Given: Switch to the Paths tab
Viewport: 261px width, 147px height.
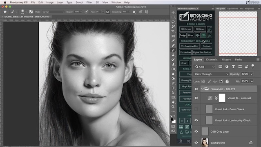Looking at the screenshot, I should click(239, 60).
